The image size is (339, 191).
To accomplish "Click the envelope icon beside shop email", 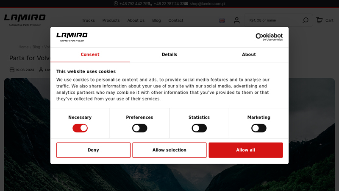I will click(x=186, y=4).
